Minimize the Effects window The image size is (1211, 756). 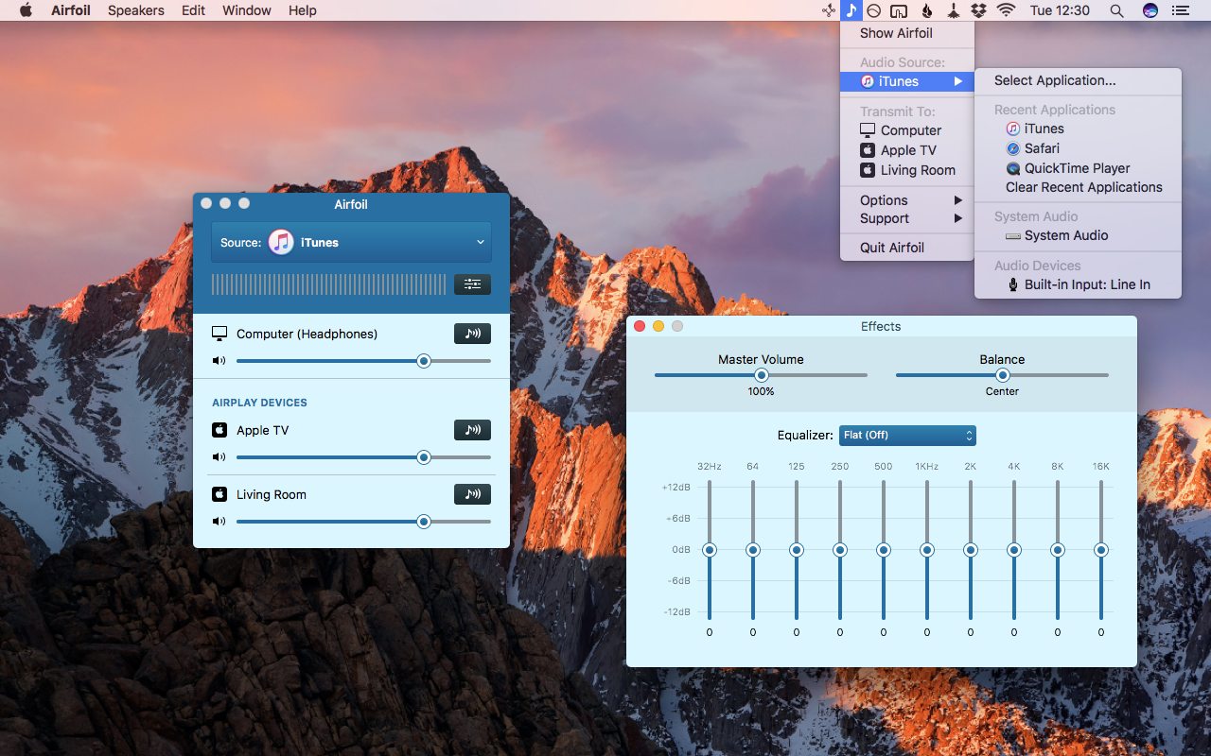(x=658, y=326)
